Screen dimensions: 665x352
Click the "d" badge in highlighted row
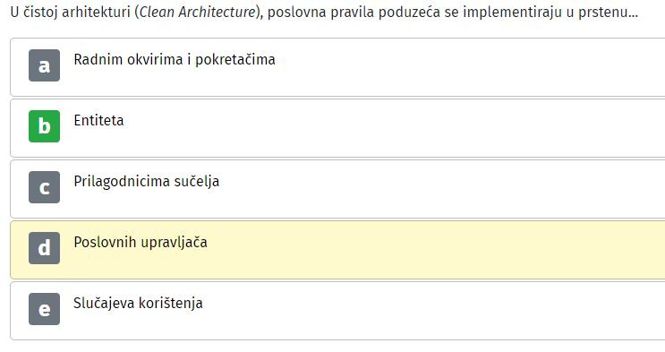(44, 248)
